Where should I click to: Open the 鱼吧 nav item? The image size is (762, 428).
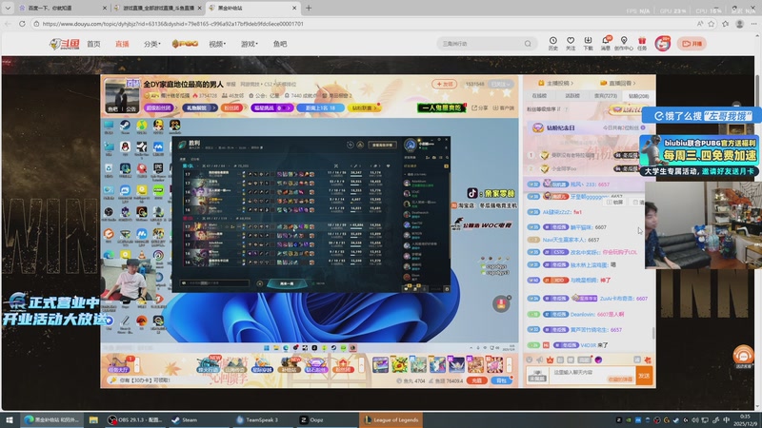(280, 44)
